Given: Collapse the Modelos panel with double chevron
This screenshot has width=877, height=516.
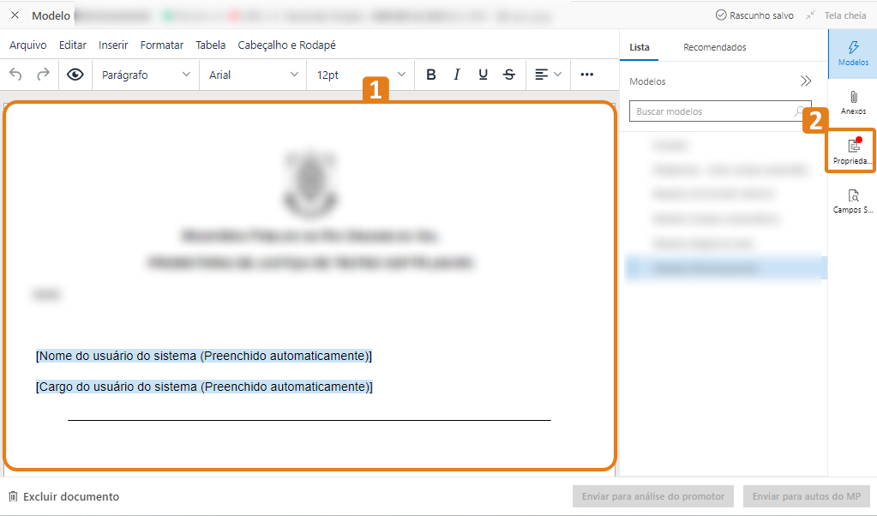Looking at the screenshot, I should click(806, 81).
